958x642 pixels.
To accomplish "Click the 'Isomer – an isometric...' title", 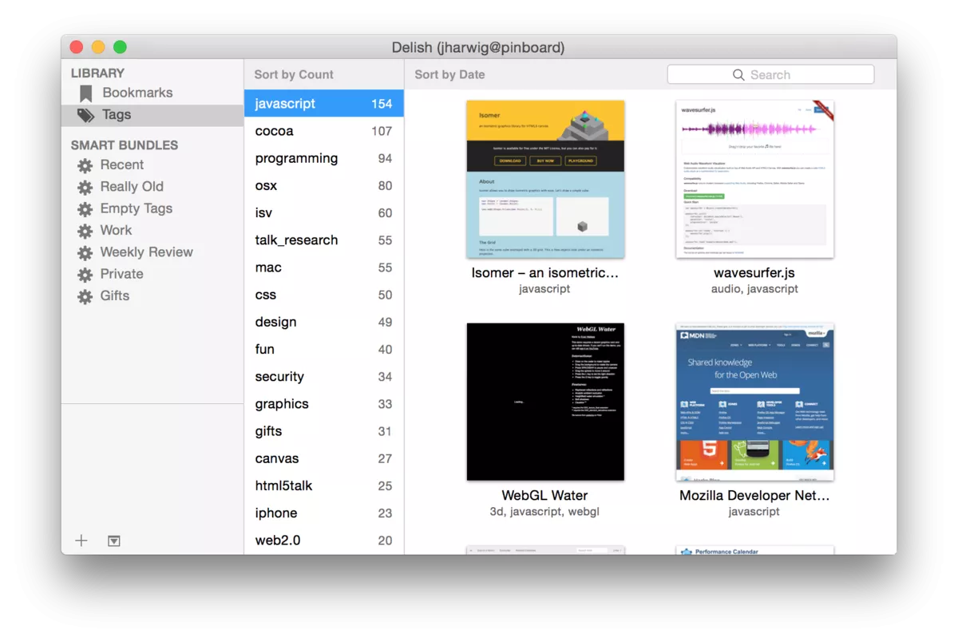I will coord(545,273).
